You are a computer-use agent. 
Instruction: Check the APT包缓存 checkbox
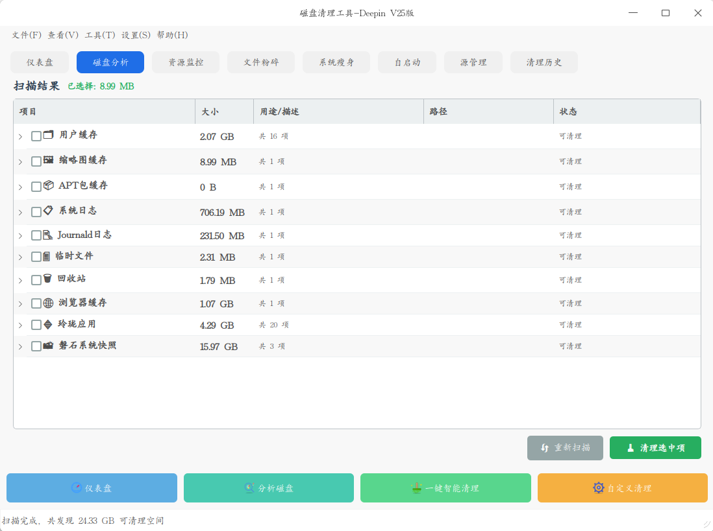(x=36, y=187)
